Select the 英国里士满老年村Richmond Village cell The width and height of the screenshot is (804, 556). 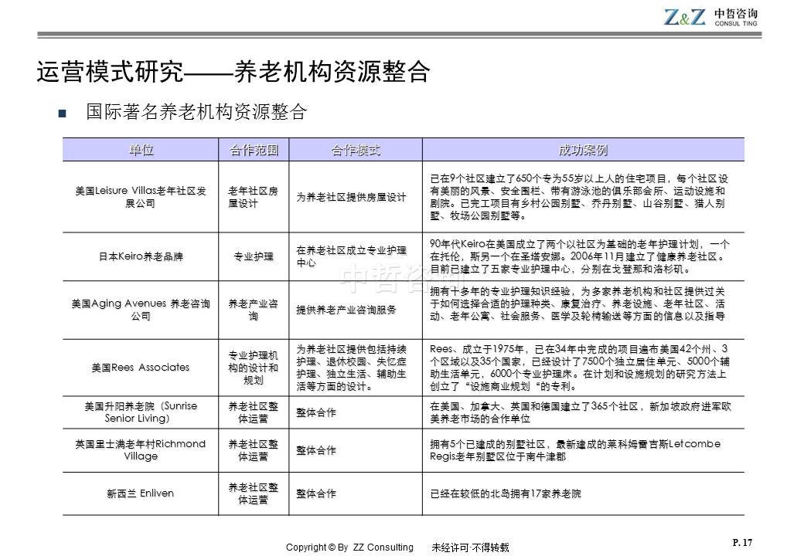[141, 450]
